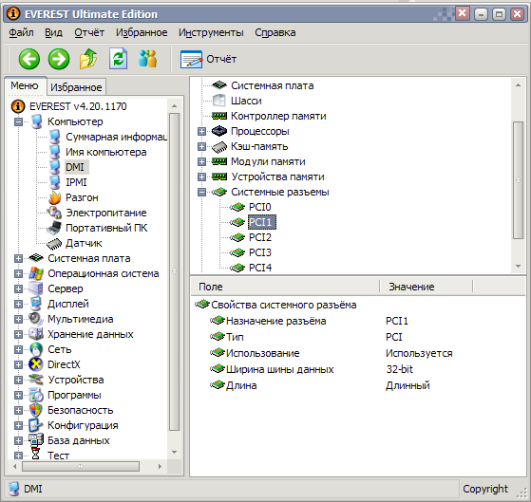Click the Мультимедиа speaker icon
The width and height of the screenshot is (531, 502).
(x=36, y=319)
